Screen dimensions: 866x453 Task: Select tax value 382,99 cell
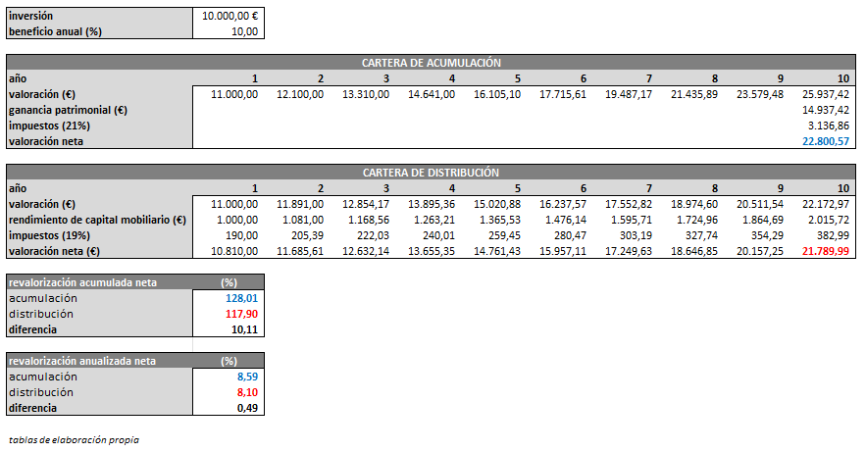pos(834,235)
